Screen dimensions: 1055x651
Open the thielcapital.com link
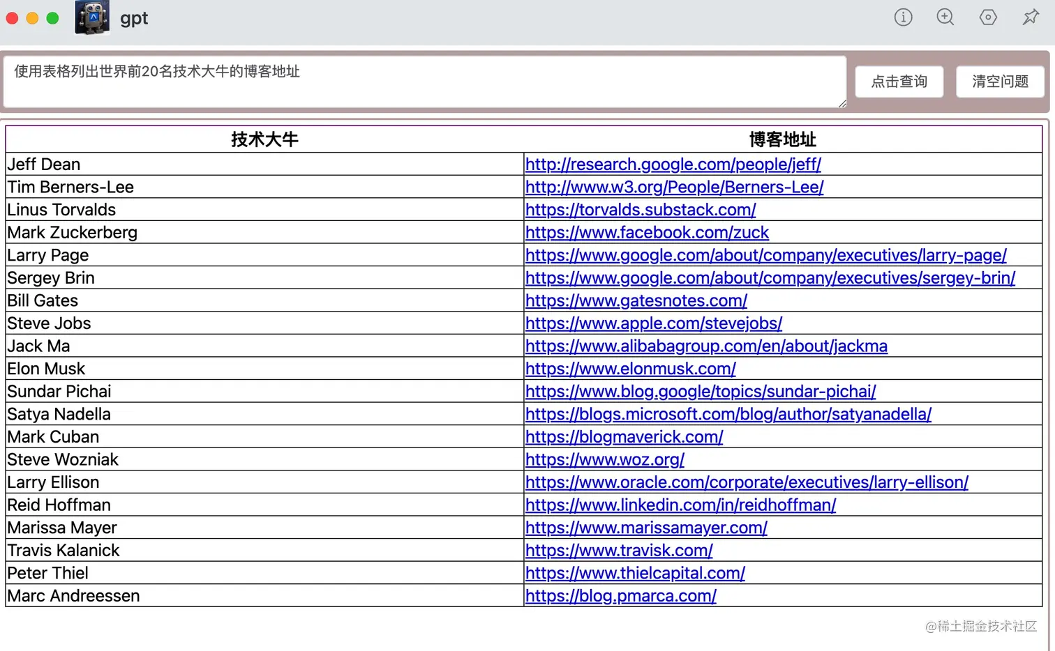tap(635, 573)
